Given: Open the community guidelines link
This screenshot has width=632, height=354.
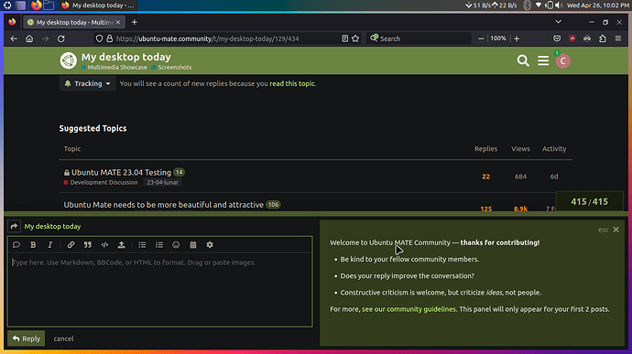Looking at the screenshot, I should click(x=409, y=309).
